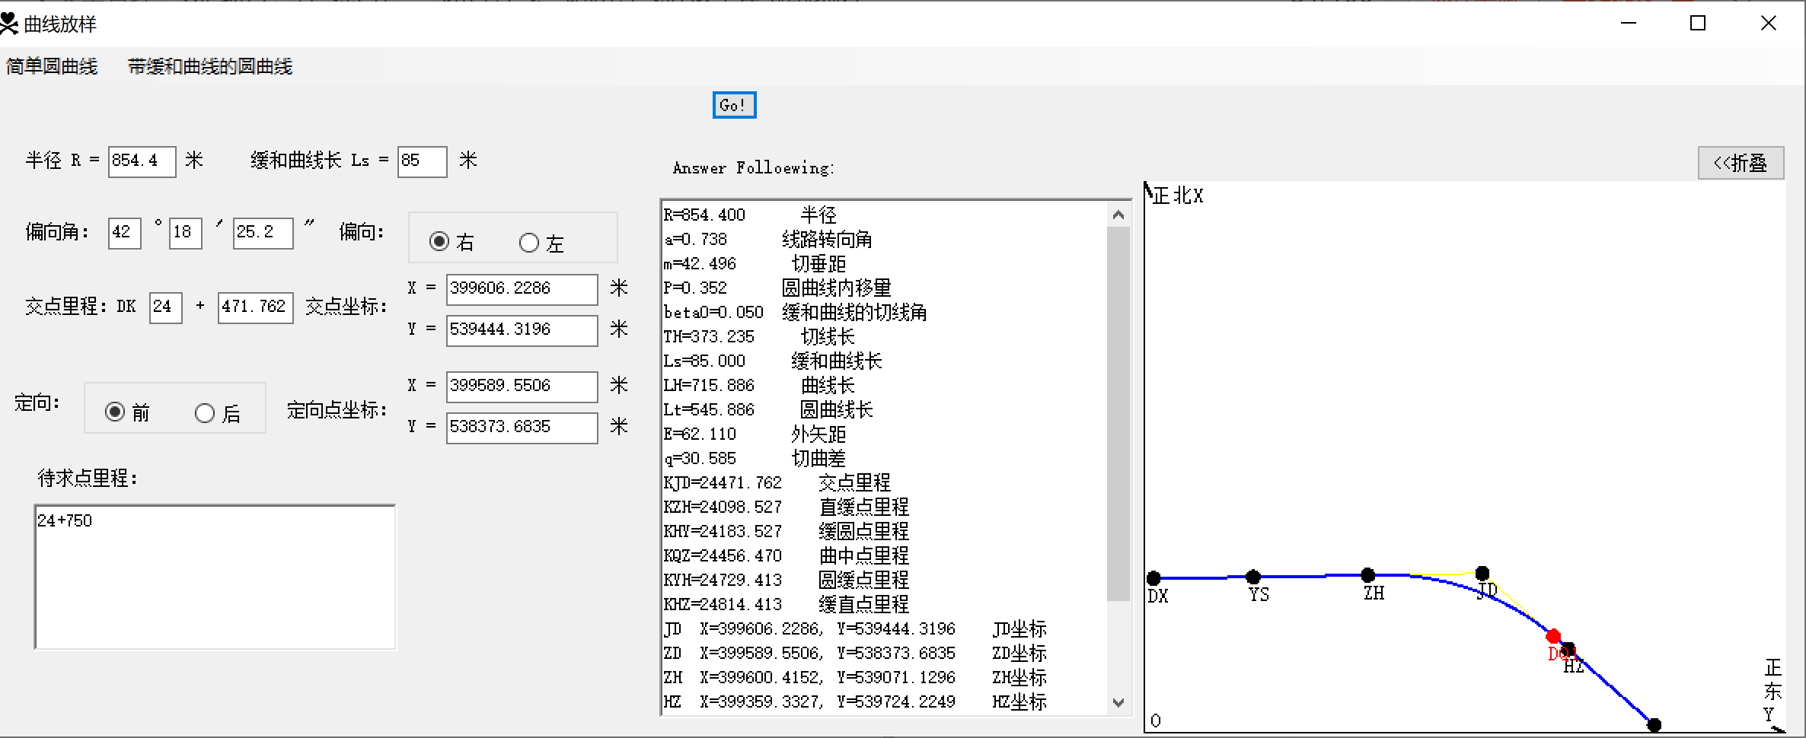The width and height of the screenshot is (1806, 738).
Task: Click the <<折叠 collapse button
Action: point(1741,163)
